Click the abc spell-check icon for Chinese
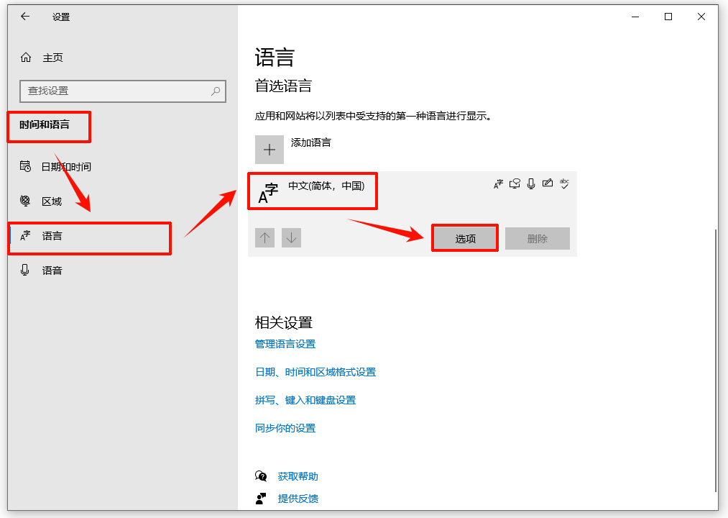 click(565, 183)
